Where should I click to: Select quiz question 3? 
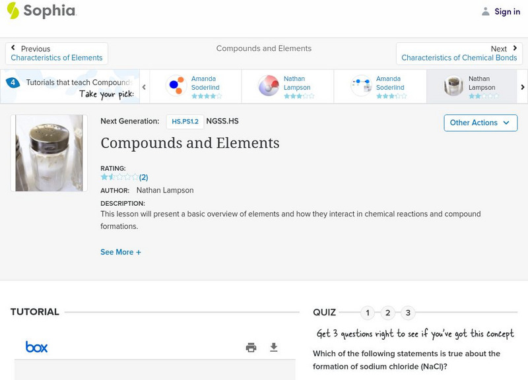point(409,313)
